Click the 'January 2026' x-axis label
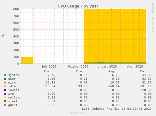Viewport: 156px width, 116px height. point(107,67)
